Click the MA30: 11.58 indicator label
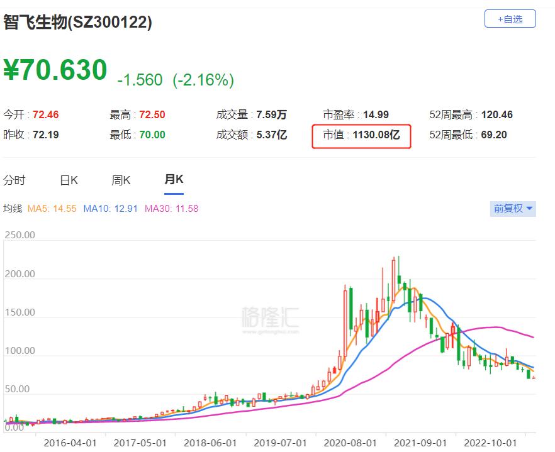The width and height of the screenshot is (555, 452). (x=172, y=209)
